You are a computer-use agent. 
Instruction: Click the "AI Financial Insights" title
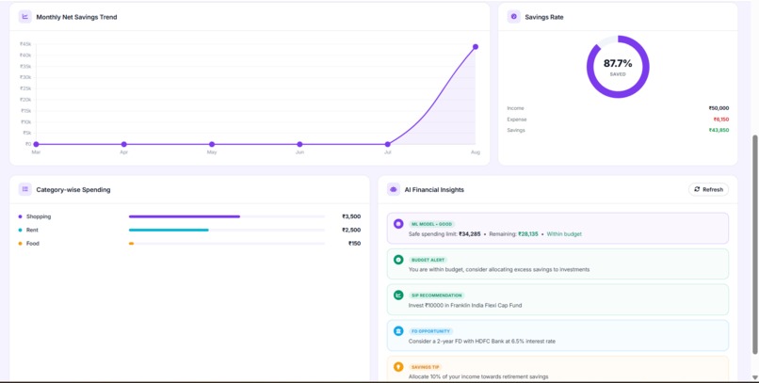[x=434, y=189]
